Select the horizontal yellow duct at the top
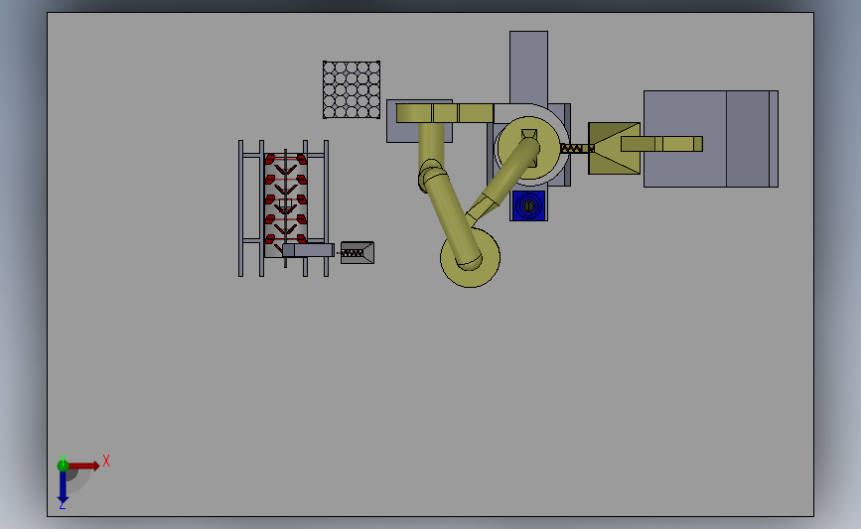This screenshot has width=861, height=529. (x=445, y=113)
